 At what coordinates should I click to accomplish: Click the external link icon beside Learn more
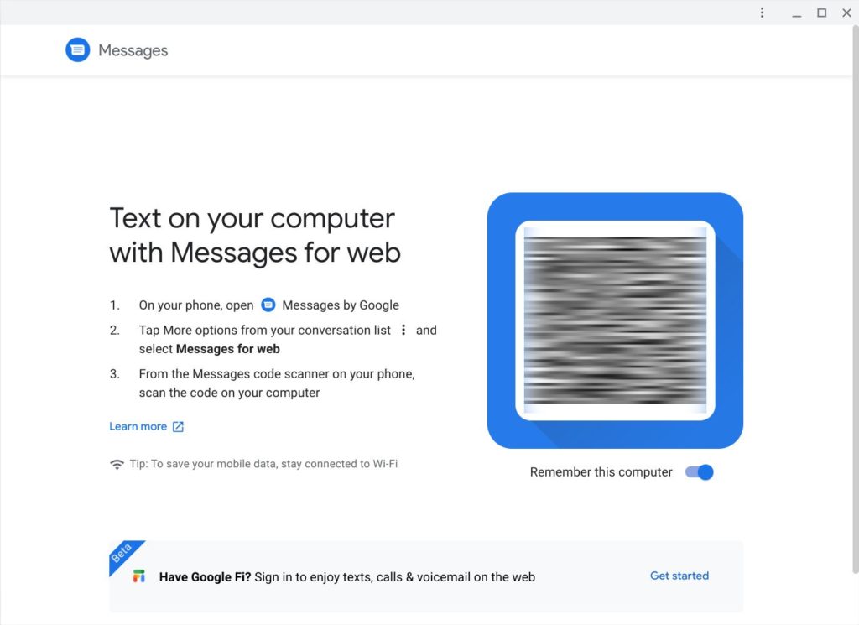[178, 427]
